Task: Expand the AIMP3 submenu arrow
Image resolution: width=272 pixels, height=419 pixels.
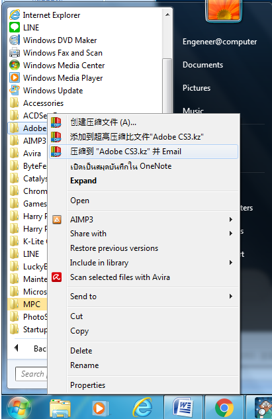Action: [x=230, y=219]
